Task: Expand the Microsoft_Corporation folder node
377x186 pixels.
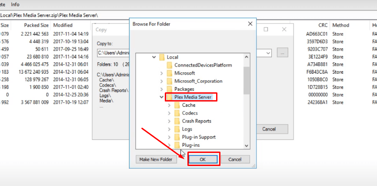Action: tap(162, 81)
